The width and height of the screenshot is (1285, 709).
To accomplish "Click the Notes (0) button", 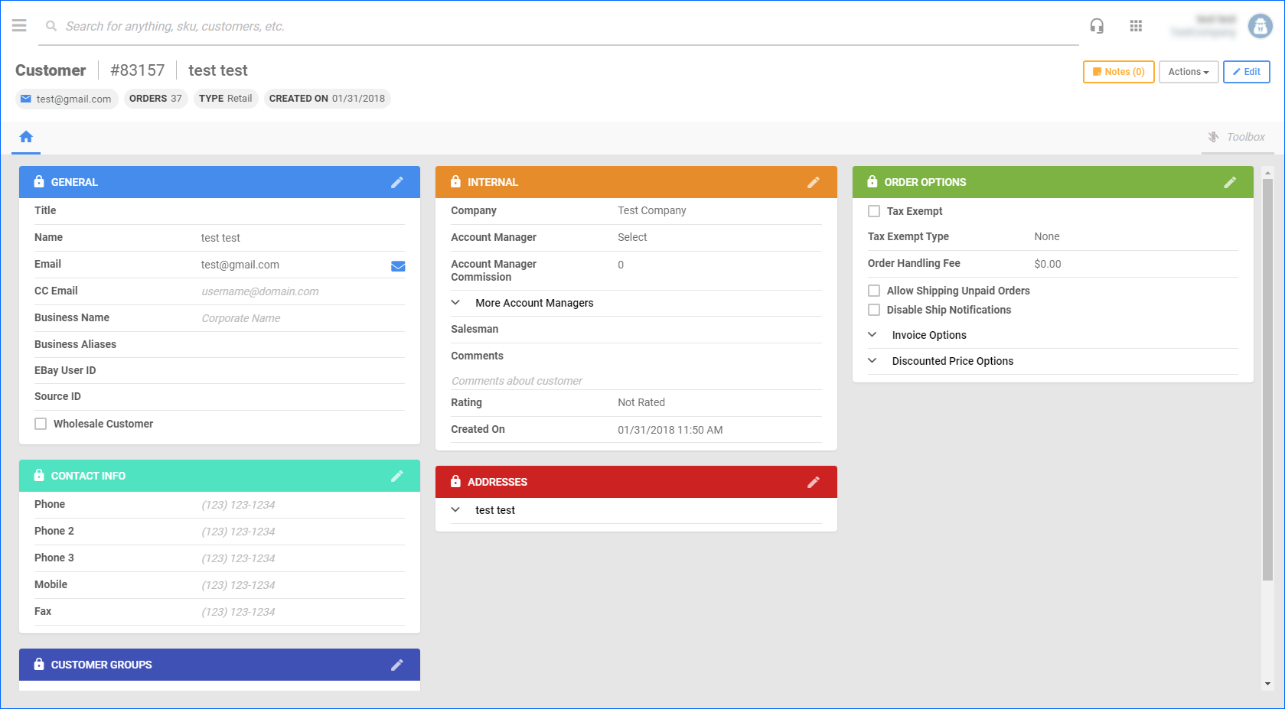I will [x=1118, y=72].
